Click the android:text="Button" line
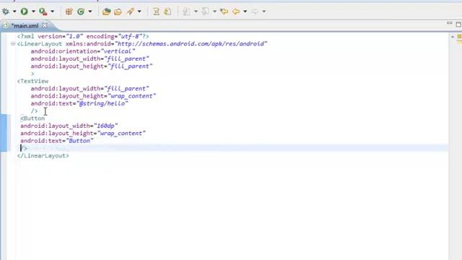The width and height of the screenshot is (462, 260). [57, 141]
